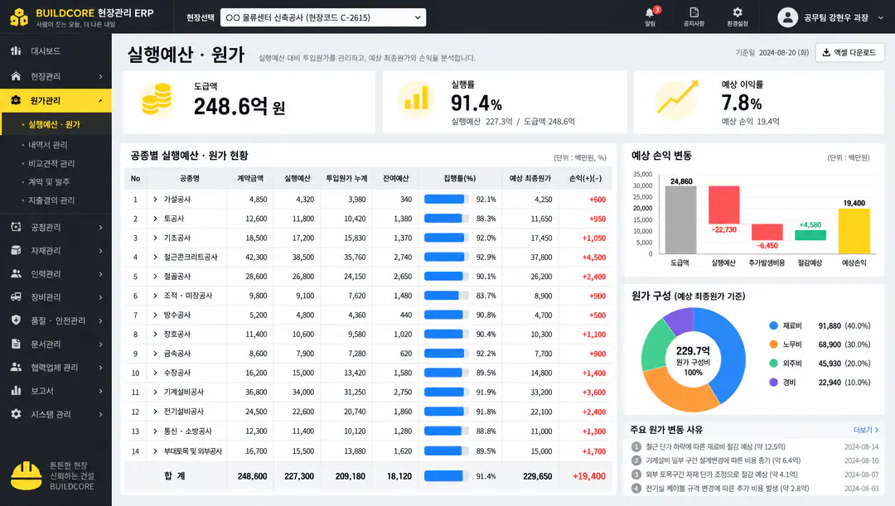895x506 pixels.
Task: Click the 경비 purple legend swatch
Action: [x=773, y=383]
